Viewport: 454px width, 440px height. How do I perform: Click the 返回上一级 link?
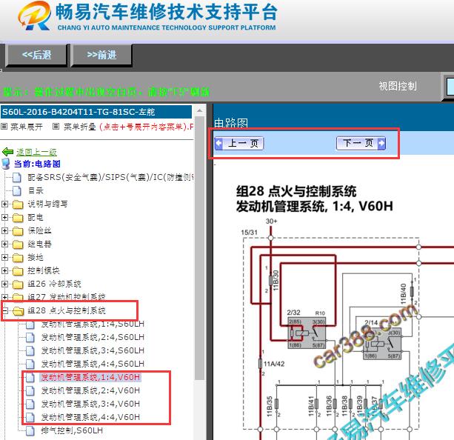[36, 152]
